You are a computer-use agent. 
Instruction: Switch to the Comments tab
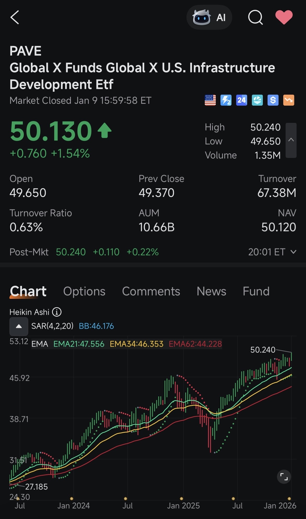(151, 291)
